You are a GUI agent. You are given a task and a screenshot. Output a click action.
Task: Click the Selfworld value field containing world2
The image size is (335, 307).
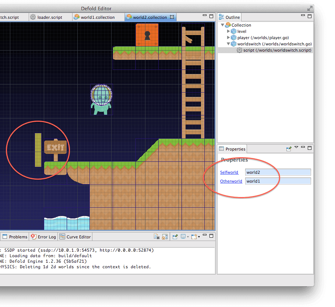(278, 172)
